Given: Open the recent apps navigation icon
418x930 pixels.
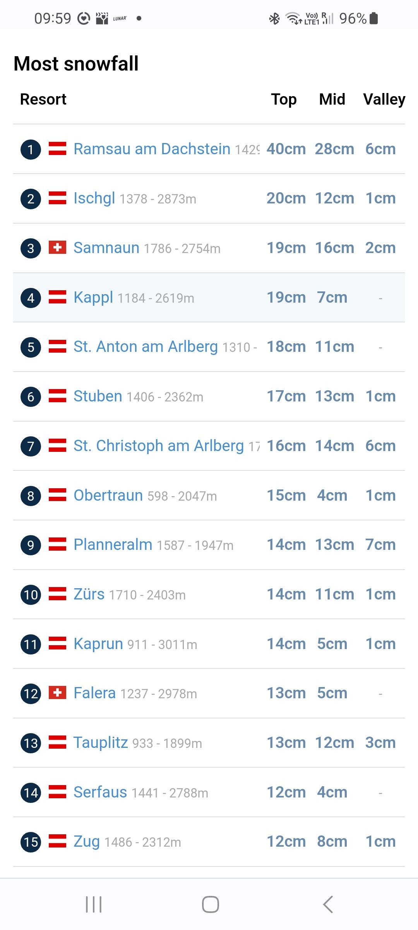Looking at the screenshot, I should (94, 904).
